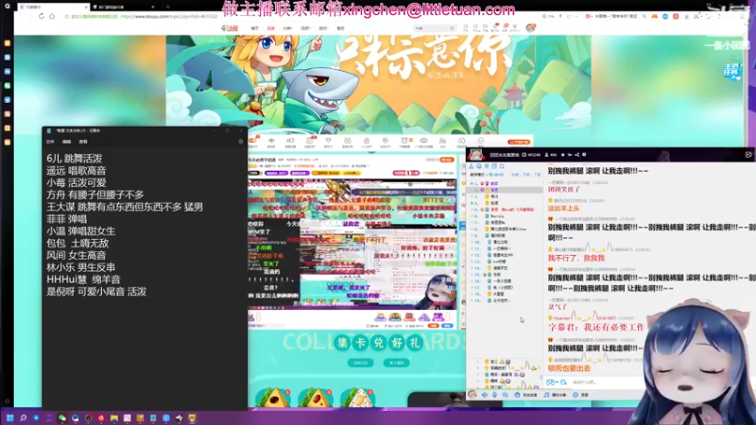756x425 pixels.
Task: Click the first yellow icon in left sidebar
Action: click(8, 42)
